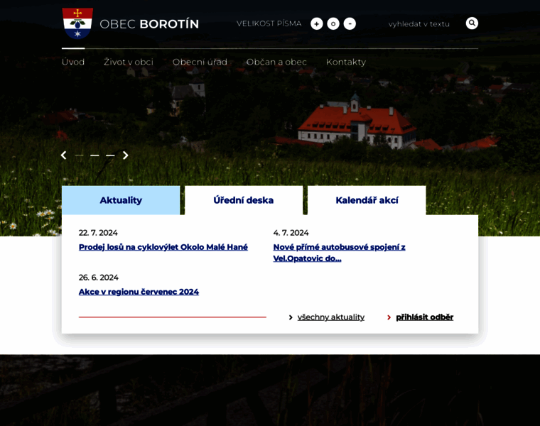The height and width of the screenshot is (426, 540).
Task: Go to previous slide arrow
Action: 64,155
